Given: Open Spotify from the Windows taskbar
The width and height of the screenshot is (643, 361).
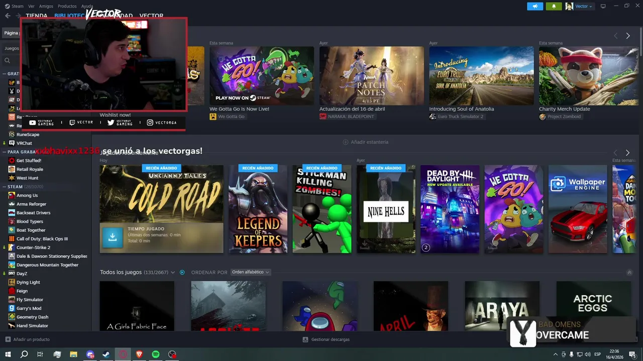Looking at the screenshot, I should tap(156, 354).
